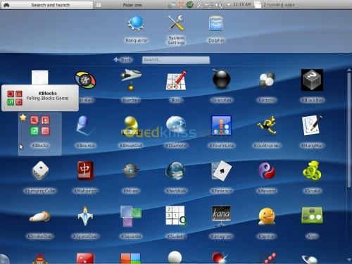352x264 pixels.
Task: Launch the KBlackBox cube icon
Action: [x=313, y=87]
